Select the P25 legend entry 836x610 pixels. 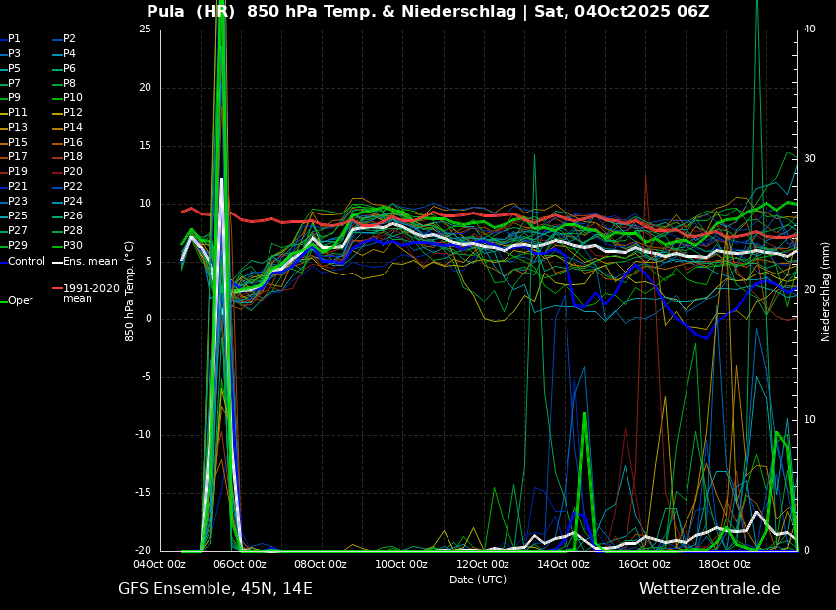(x=18, y=216)
